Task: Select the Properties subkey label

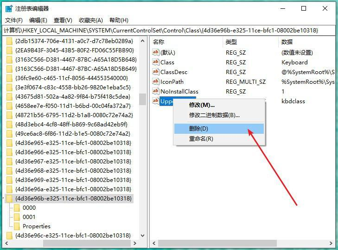Action: click(x=37, y=226)
